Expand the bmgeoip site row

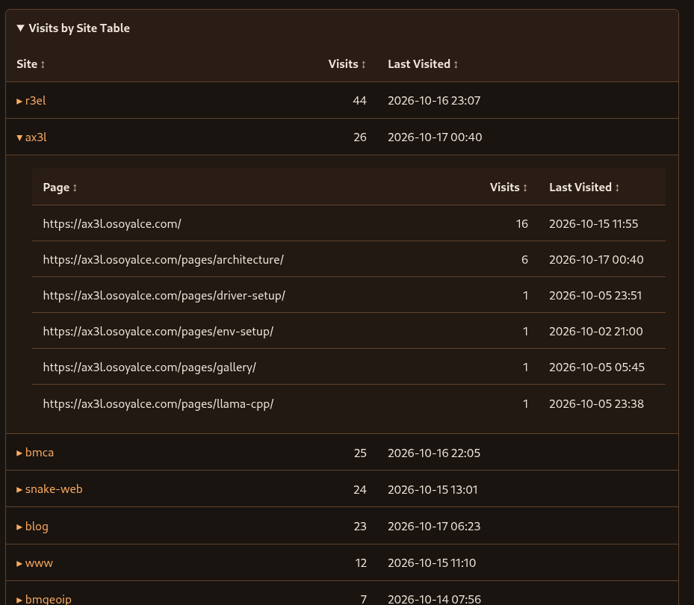[x=44, y=599]
